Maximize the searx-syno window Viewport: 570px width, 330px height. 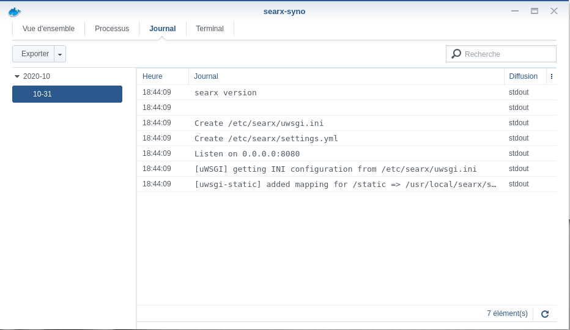pos(535,11)
